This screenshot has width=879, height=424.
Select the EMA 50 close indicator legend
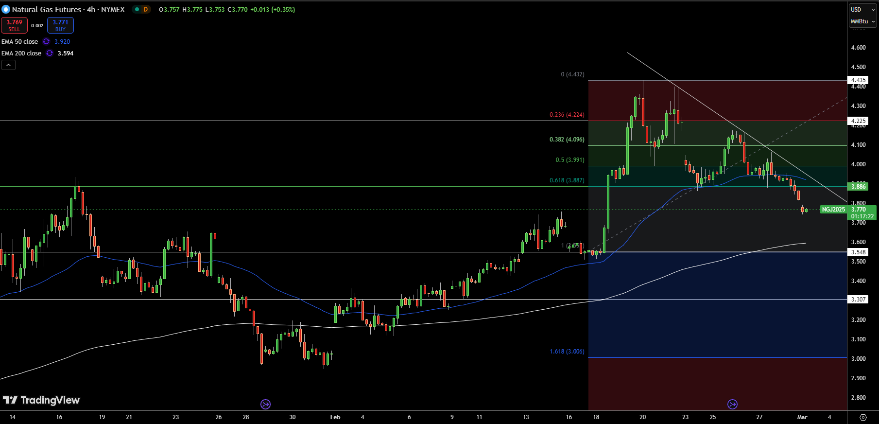[x=19, y=42]
